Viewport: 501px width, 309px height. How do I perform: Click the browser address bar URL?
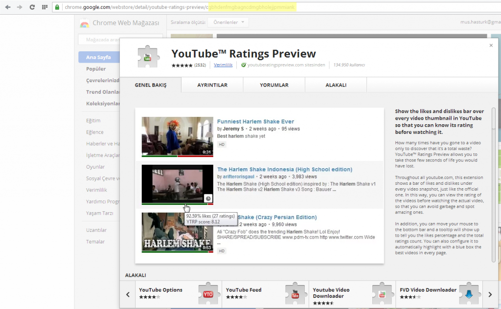tap(180, 7)
